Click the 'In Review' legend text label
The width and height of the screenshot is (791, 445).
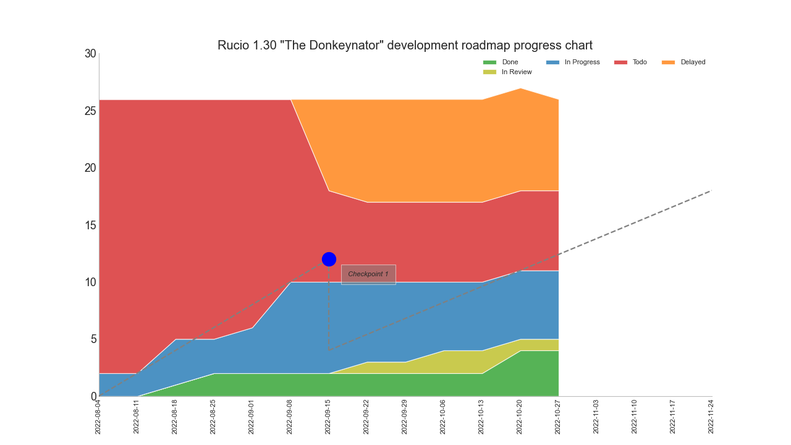(x=517, y=72)
